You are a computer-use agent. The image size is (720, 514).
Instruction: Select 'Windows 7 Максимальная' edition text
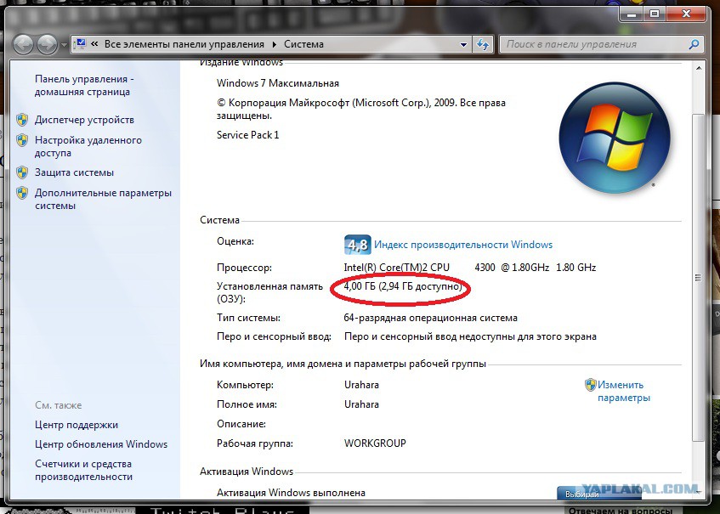pos(278,83)
